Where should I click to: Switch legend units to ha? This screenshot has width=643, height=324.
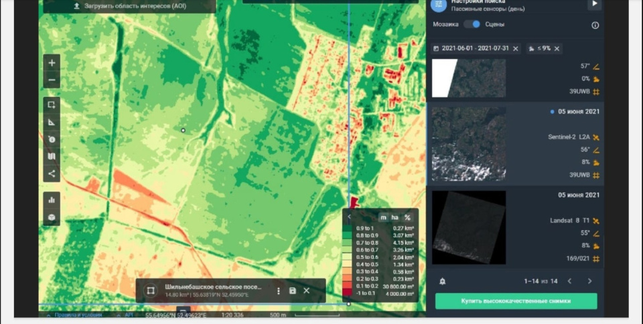point(395,218)
